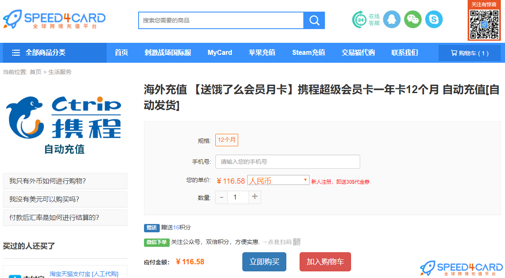Click the 关注有惊喜 QR code
The width and height of the screenshot is (505, 278).
[x=484, y=24]
